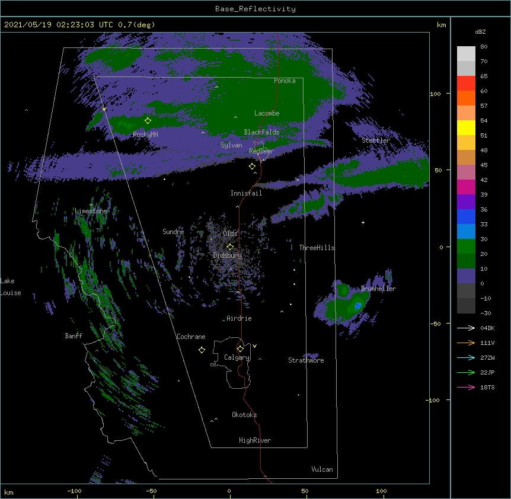Screen dimensions: 511x499
Task: Click the Ponoka city label
Action: 285,81
